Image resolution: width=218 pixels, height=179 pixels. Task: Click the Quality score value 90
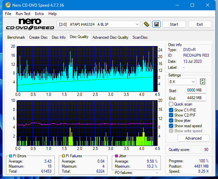(x=206, y=150)
